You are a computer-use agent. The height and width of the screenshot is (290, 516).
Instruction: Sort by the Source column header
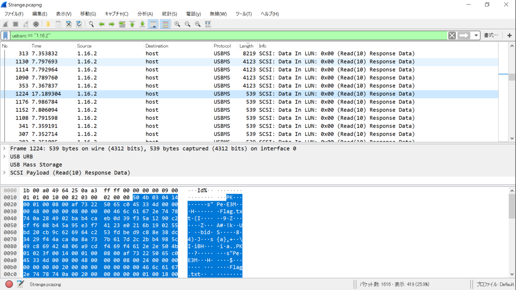tap(110, 46)
